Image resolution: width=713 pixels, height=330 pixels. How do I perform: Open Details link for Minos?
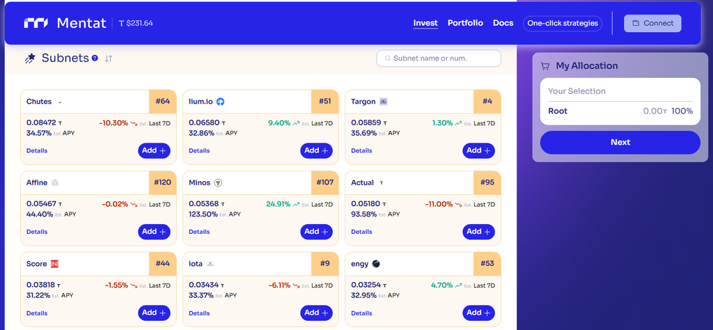pyautogui.click(x=199, y=232)
